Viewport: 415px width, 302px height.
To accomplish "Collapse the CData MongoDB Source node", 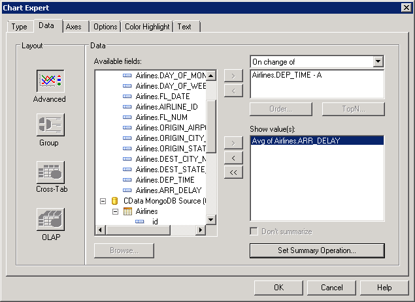I will tap(103, 201).
